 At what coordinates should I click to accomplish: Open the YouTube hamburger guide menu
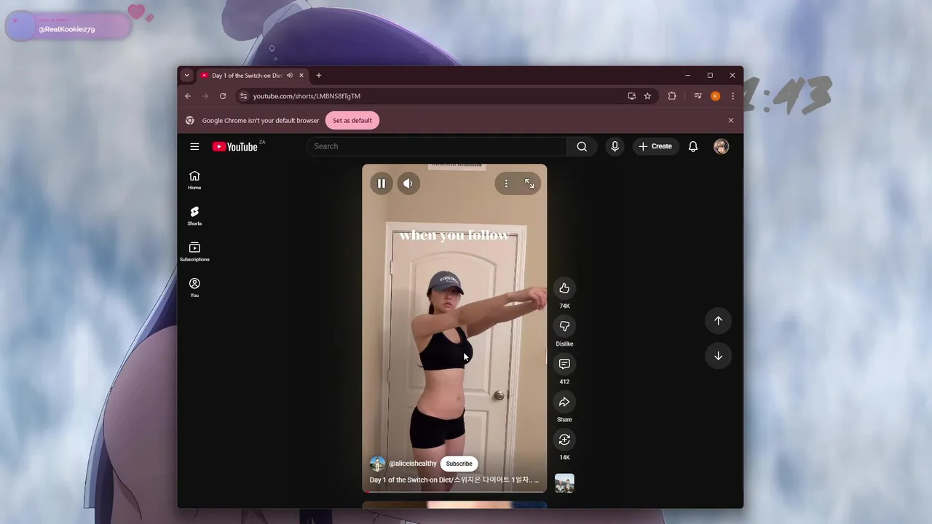(194, 146)
